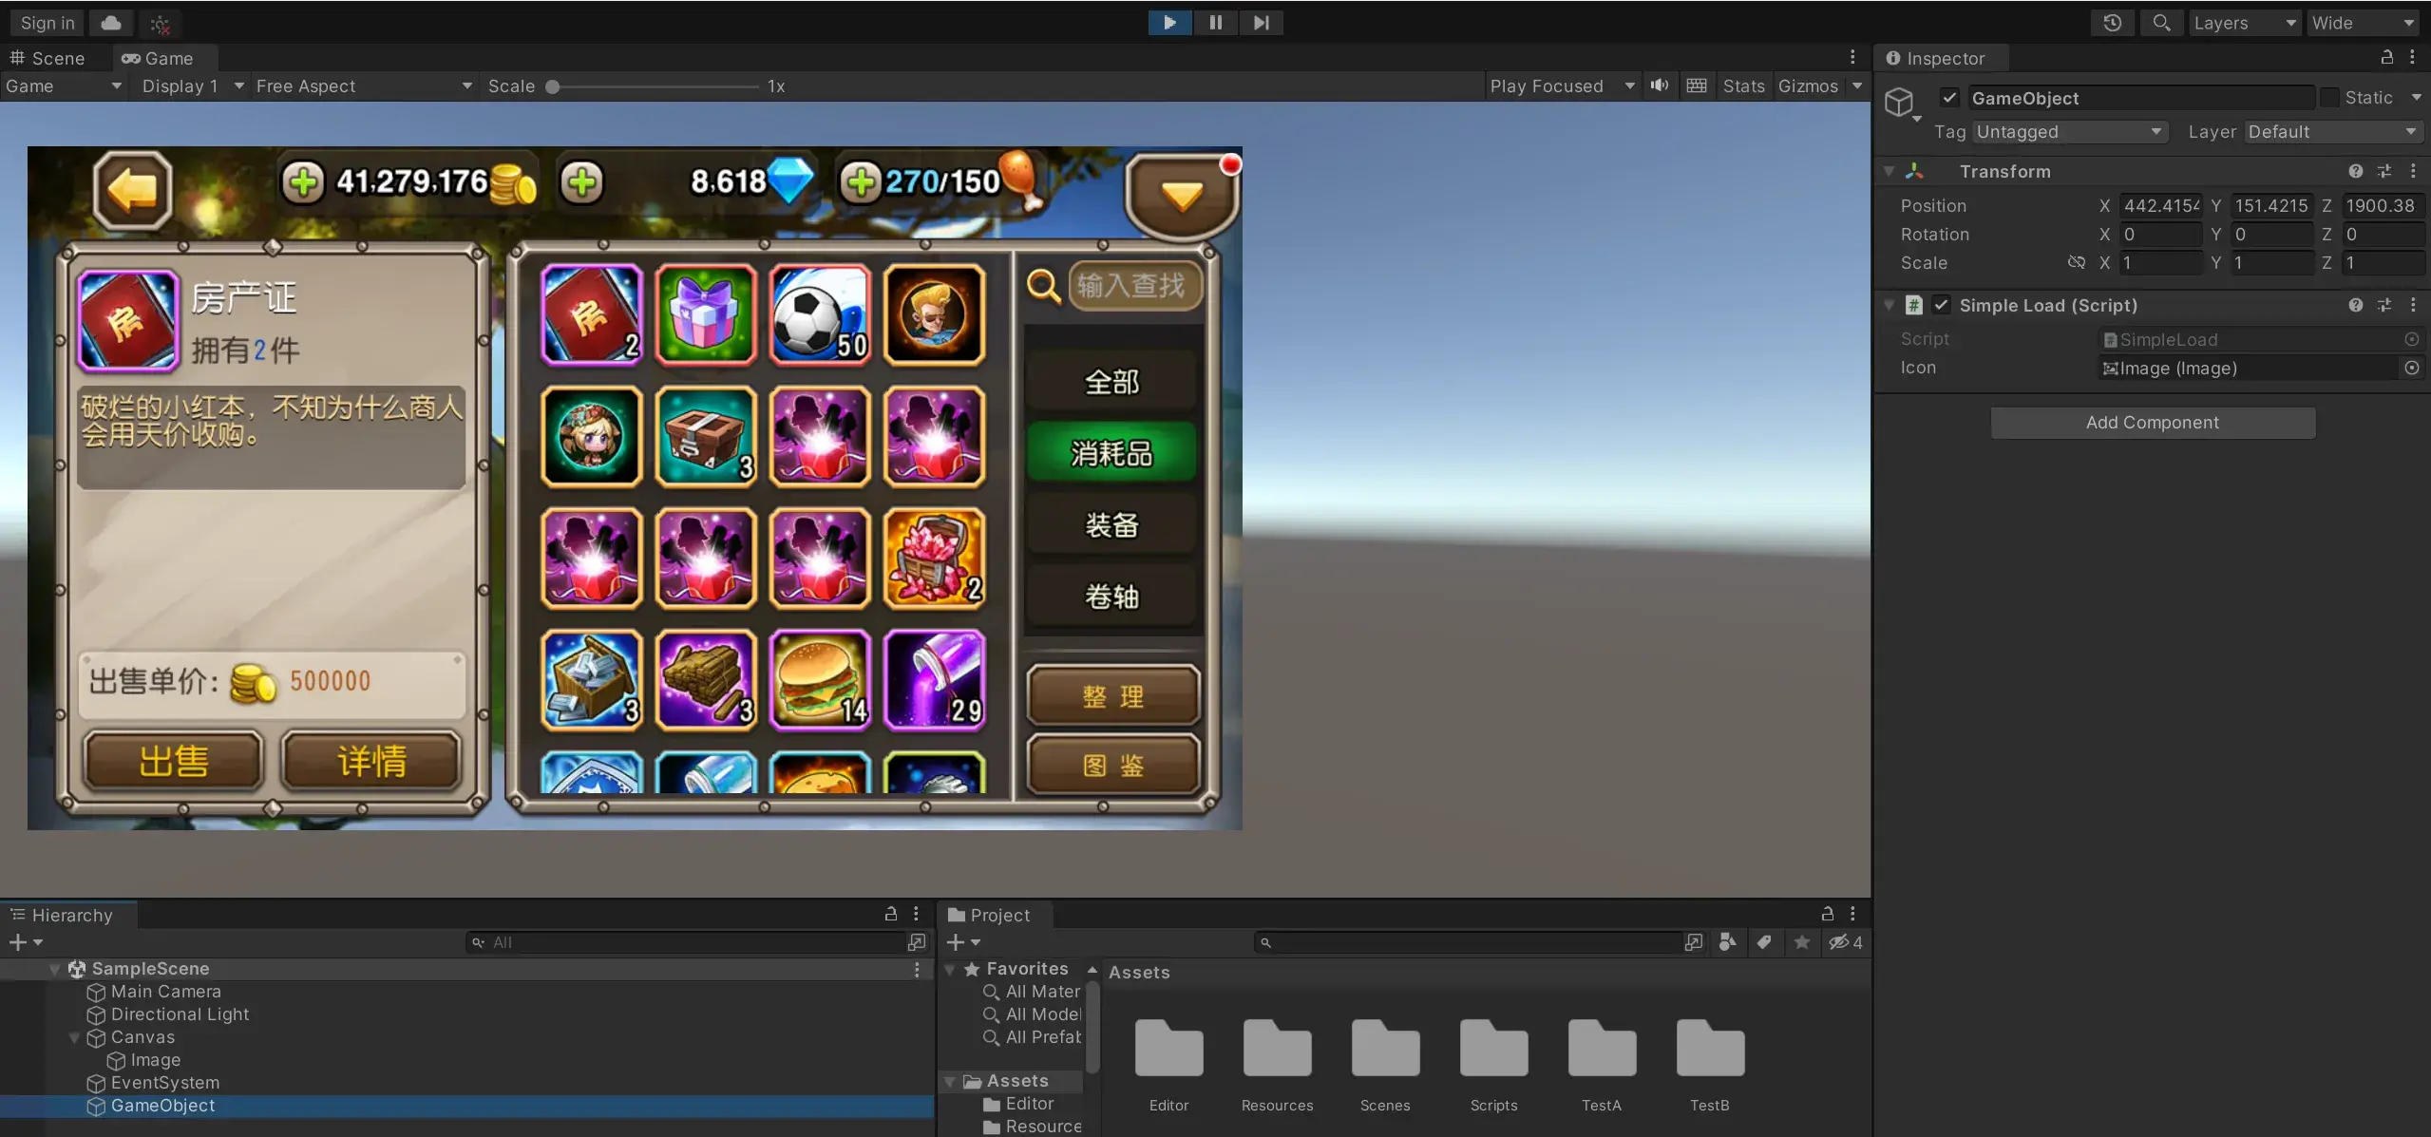
Task: Open the Free Aspect dropdown
Action: (364, 85)
